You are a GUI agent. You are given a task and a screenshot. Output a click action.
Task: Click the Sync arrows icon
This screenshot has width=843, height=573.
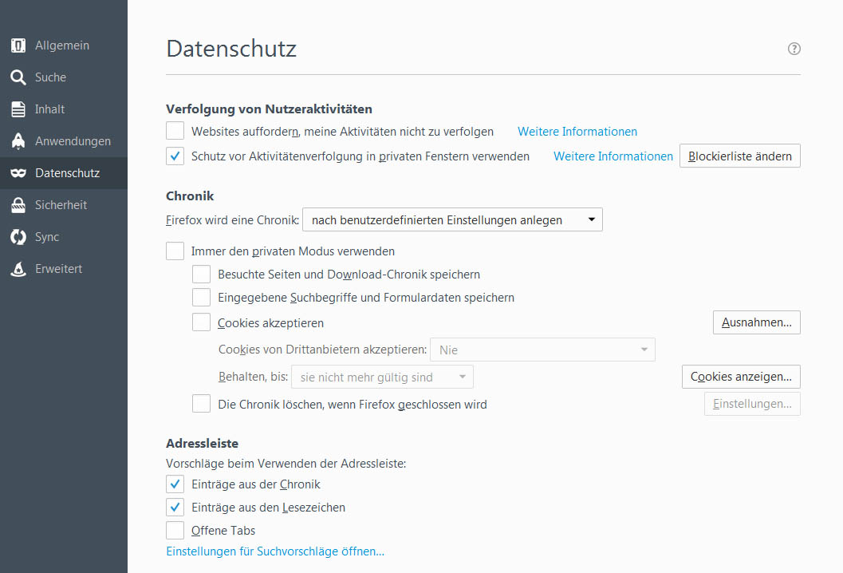click(x=18, y=237)
